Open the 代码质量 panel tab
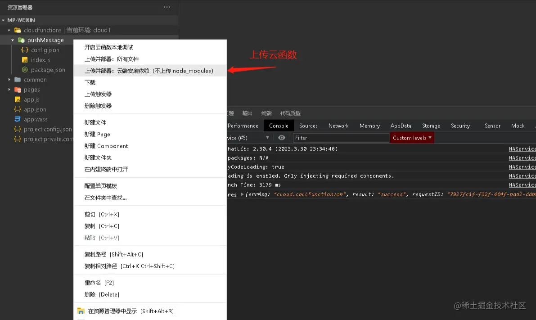 pos(290,113)
